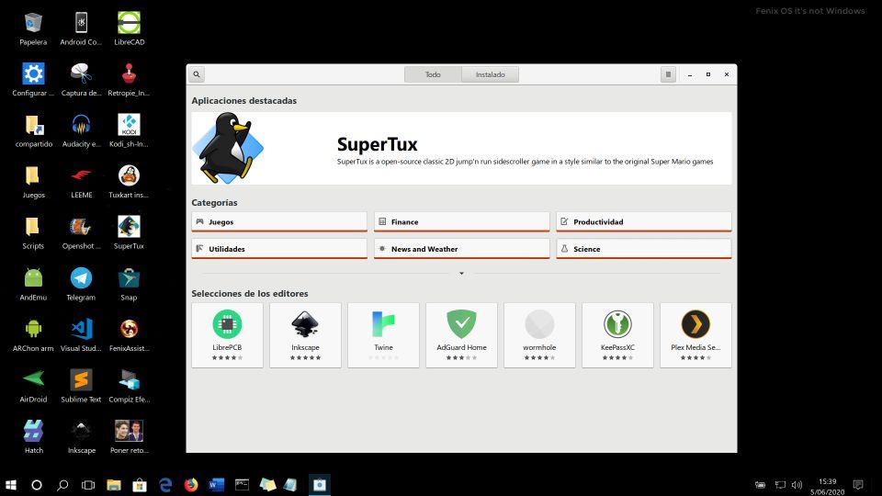This screenshot has height=496, width=882.
Task: Open the store hamburger menu
Action: pos(668,74)
